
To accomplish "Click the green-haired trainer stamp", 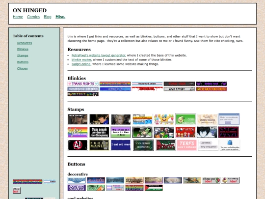I will (x=142, y=132).
